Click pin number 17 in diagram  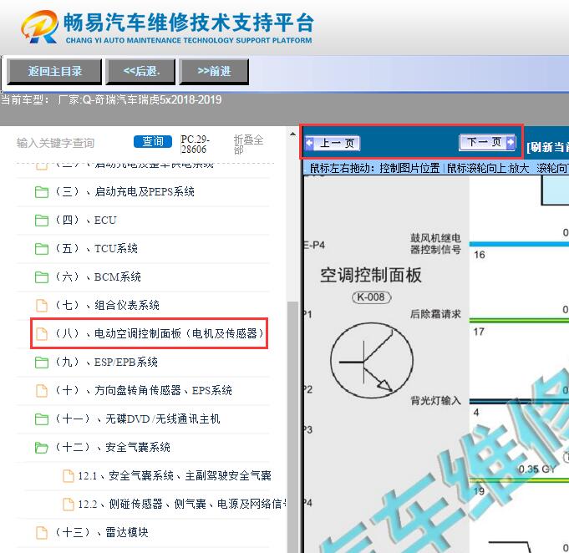point(479,332)
